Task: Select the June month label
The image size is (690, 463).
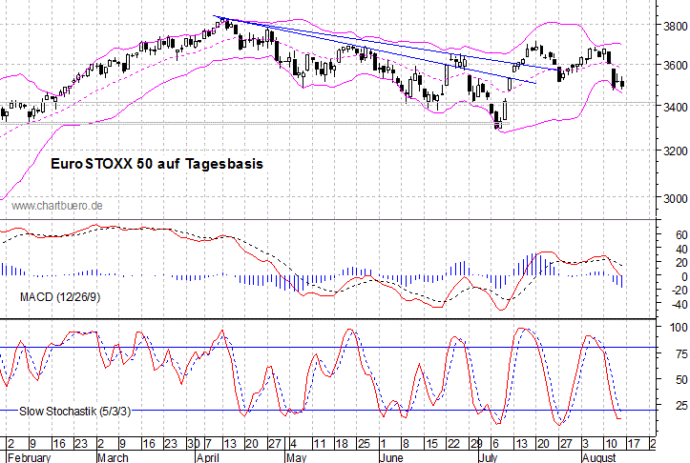Action: click(390, 457)
